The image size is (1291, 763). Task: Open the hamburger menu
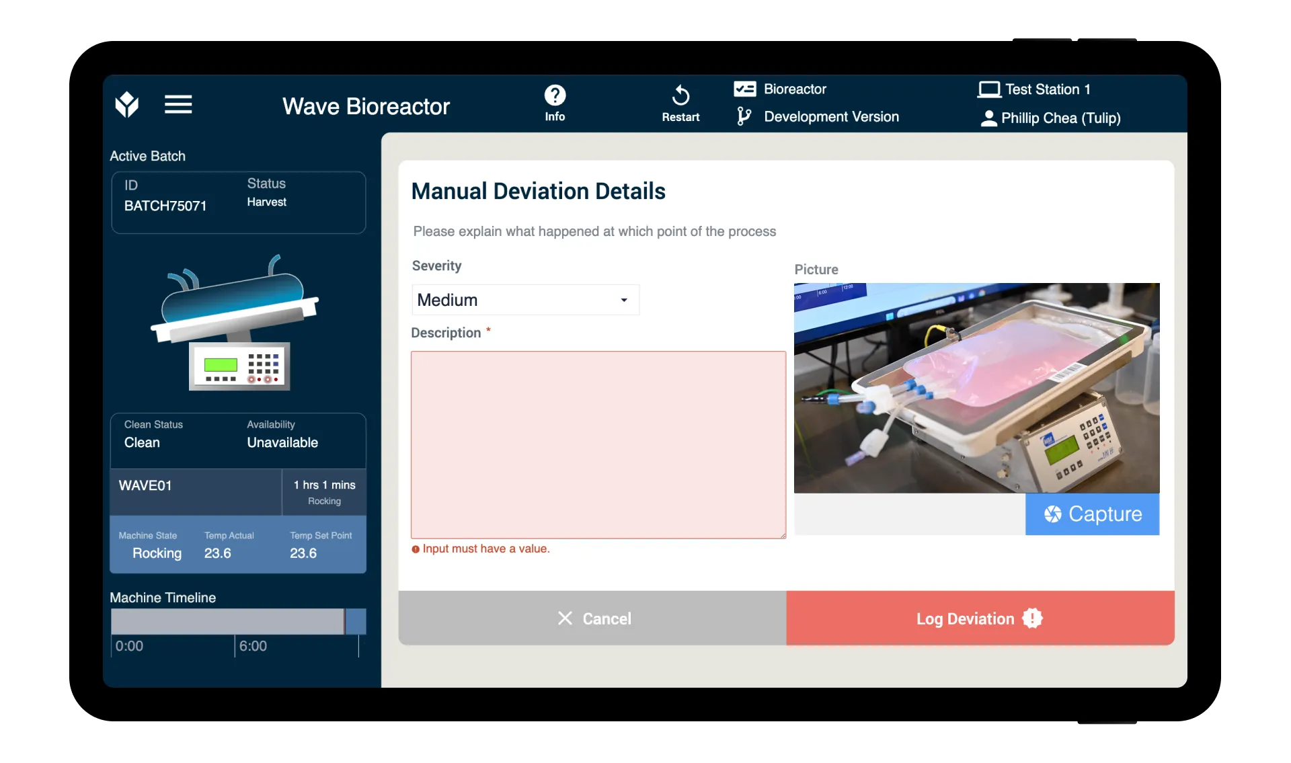[178, 104]
